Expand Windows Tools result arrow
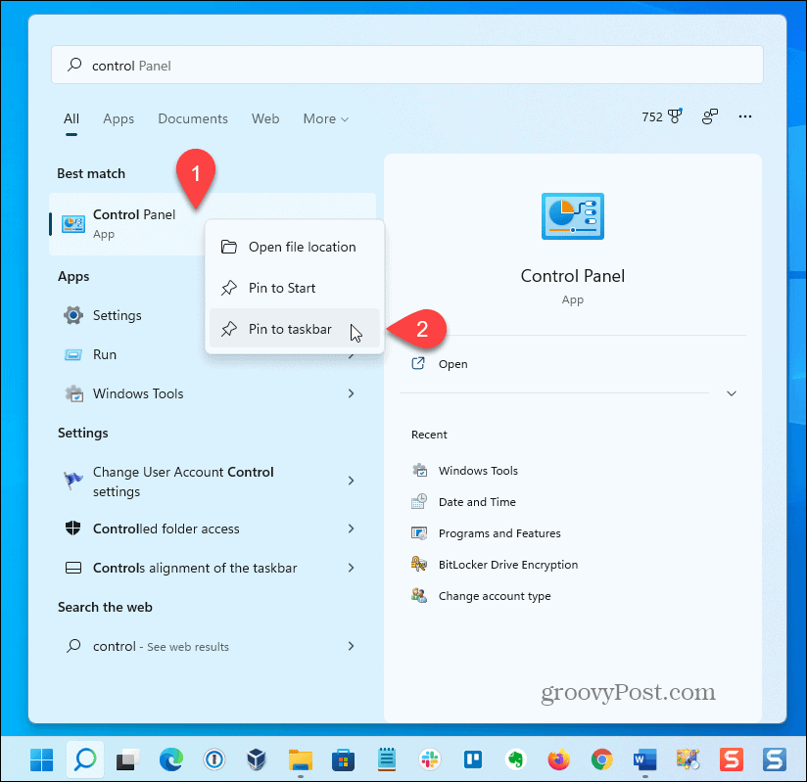Screen dimensions: 807x782 pyautogui.click(x=351, y=393)
